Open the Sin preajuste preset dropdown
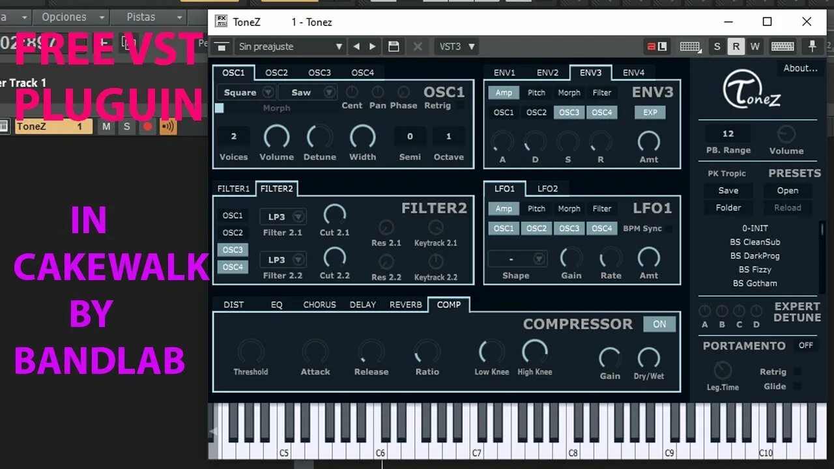 click(289, 46)
